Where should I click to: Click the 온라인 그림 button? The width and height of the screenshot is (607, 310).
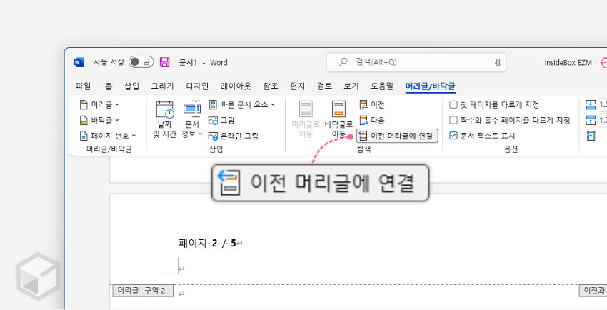pos(234,136)
